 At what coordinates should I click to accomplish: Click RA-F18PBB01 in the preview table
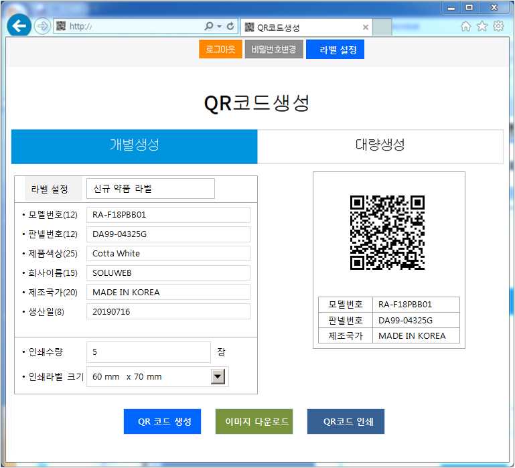click(x=404, y=305)
